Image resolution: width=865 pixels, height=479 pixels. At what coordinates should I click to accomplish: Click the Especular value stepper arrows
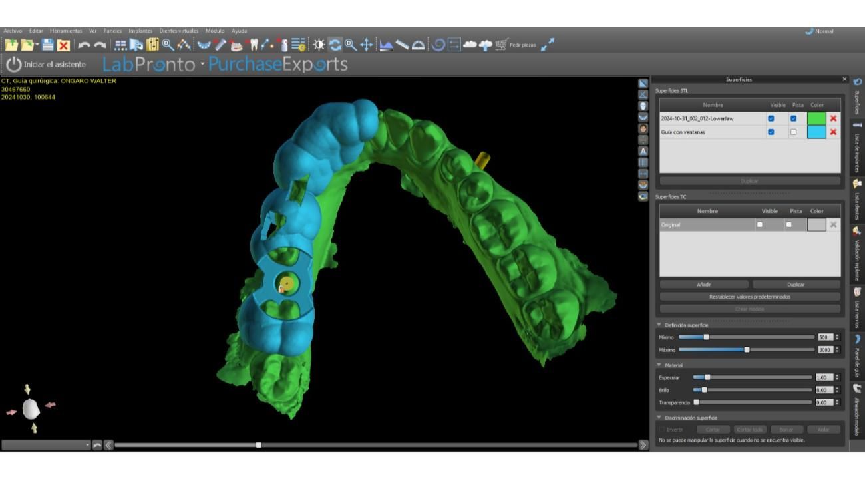pyautogui.click(x=837, y=377)
